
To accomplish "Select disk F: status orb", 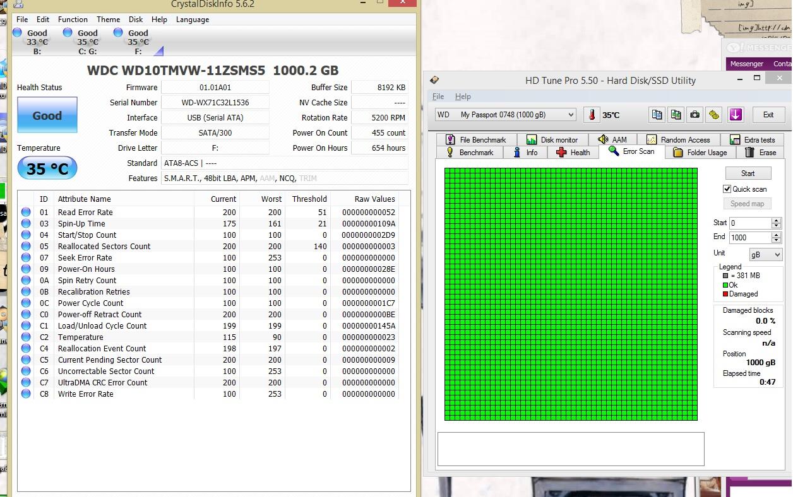I will 119,33.
